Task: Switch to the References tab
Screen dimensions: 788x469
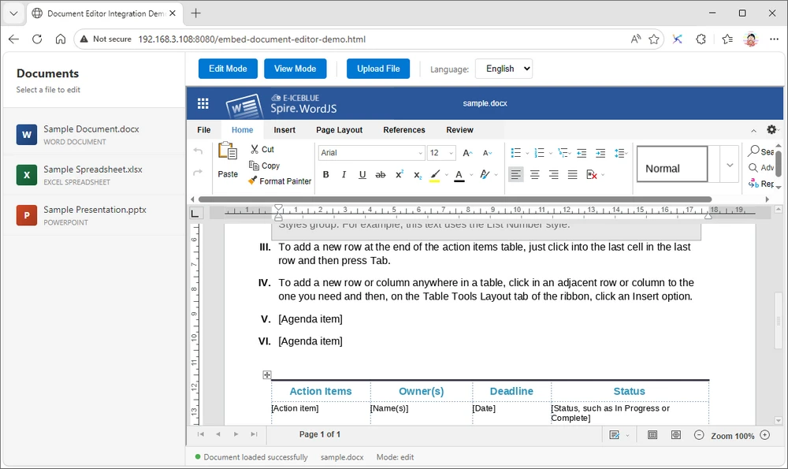Action: 404,130
